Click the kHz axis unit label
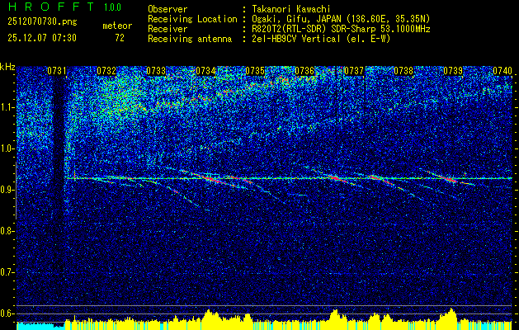This screenshot has width=519, height=330. coord(7,67)
